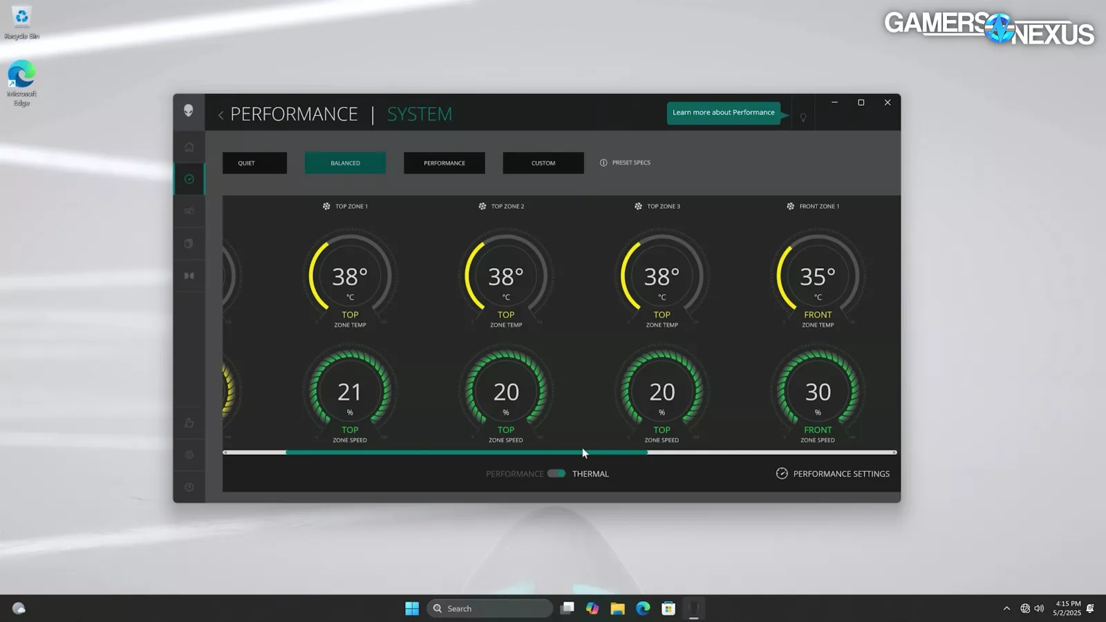This screenshot has height=622, width=1106.
Task: Click the Preset Specs info icon
Action: click(x=603, y=163)
